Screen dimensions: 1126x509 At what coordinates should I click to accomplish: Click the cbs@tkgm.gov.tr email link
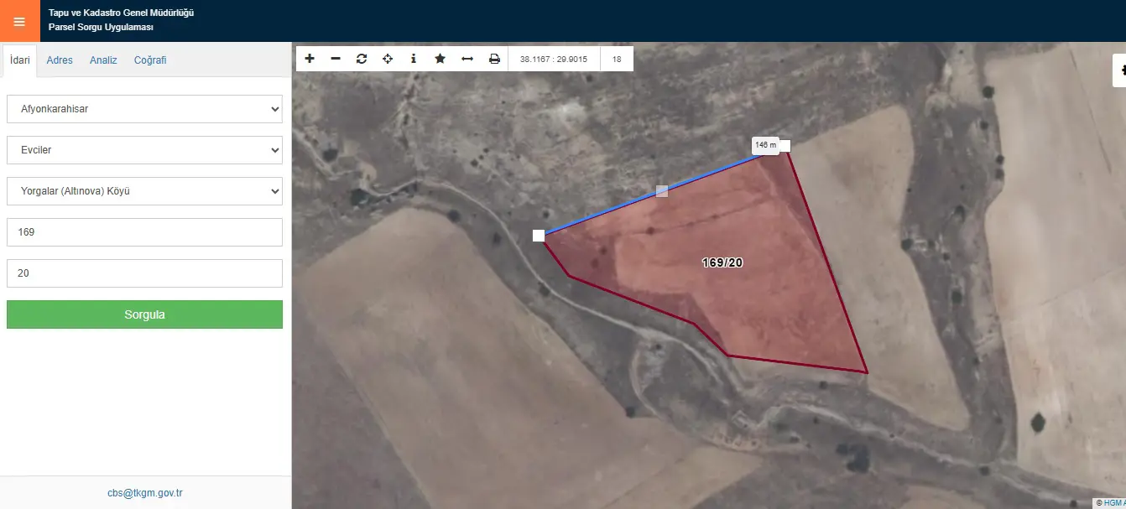point(145,493)
